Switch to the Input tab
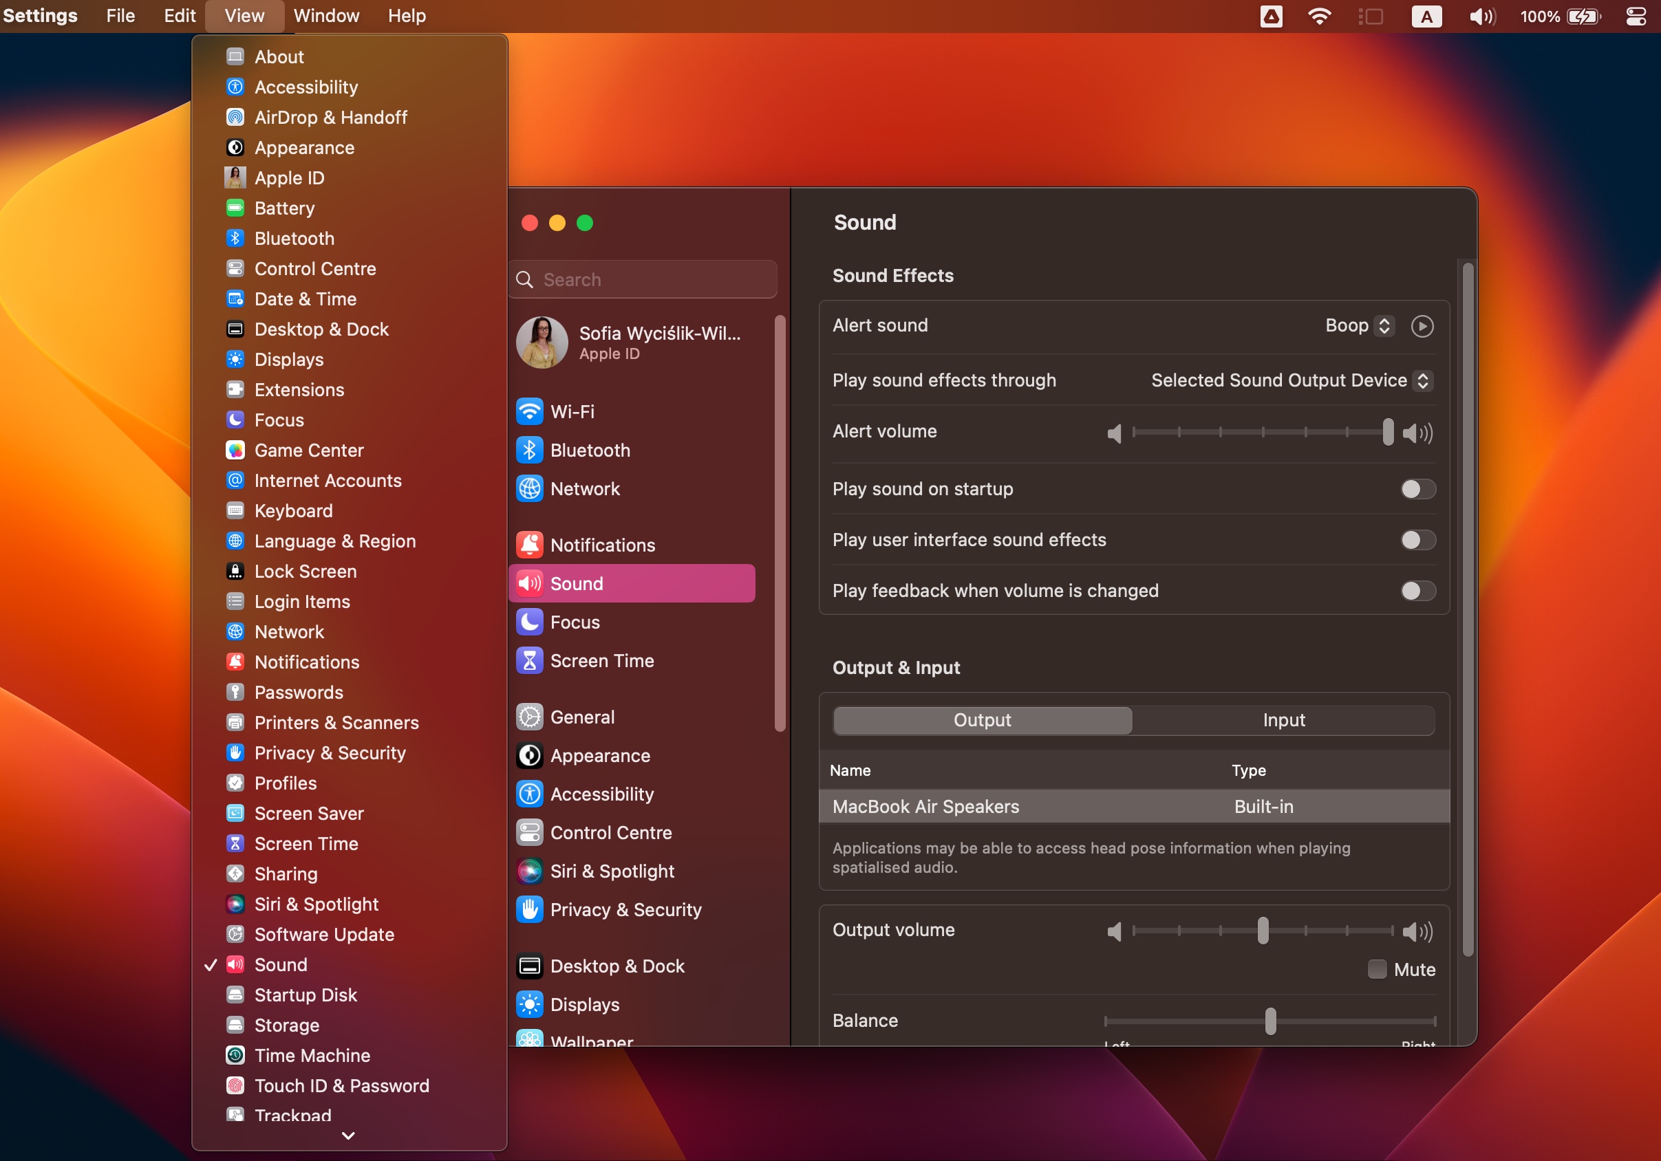Viewport: 1661px width, 1161px height. tap(1283, 721)
